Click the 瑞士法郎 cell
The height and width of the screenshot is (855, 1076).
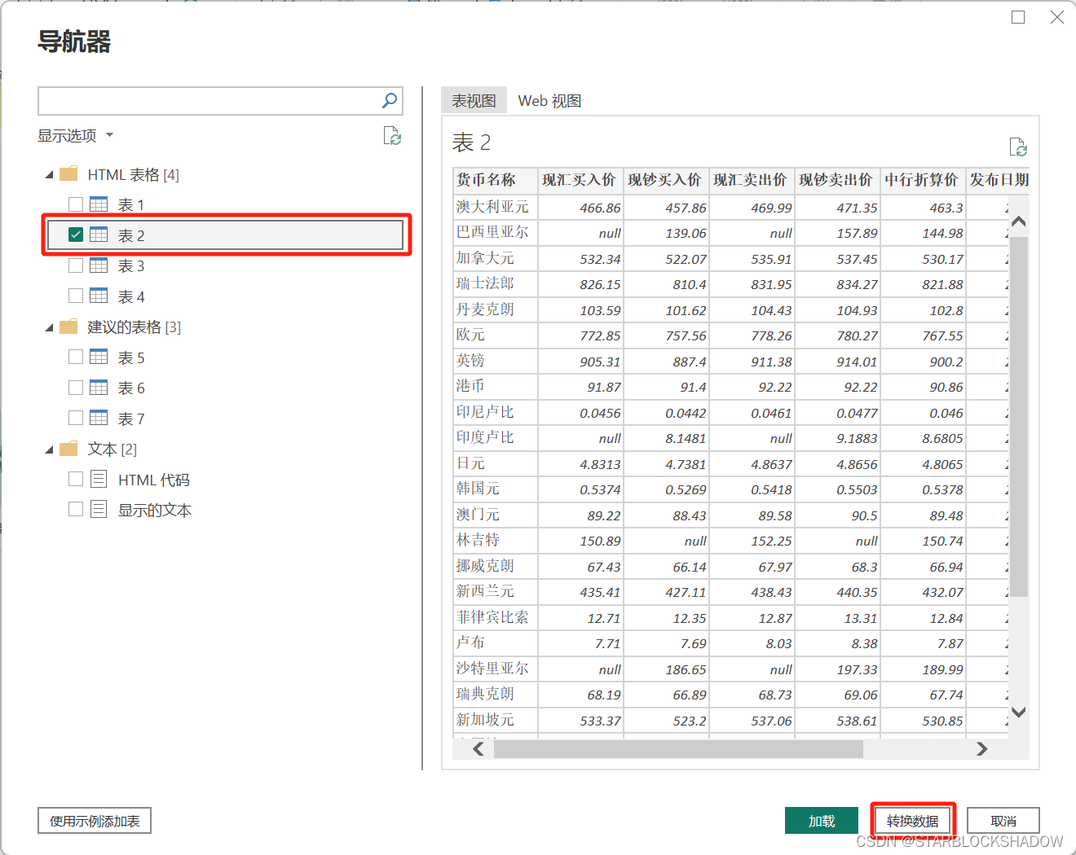click(495, 283)
